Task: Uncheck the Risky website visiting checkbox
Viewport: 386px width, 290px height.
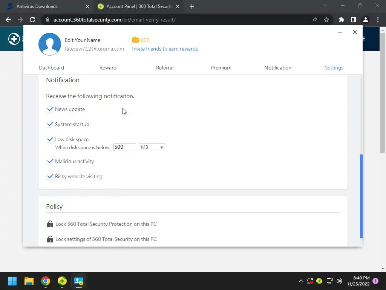Action: (x=50, y=176)
